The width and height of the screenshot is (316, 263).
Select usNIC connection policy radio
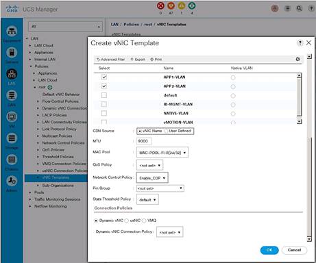(127, 221)
